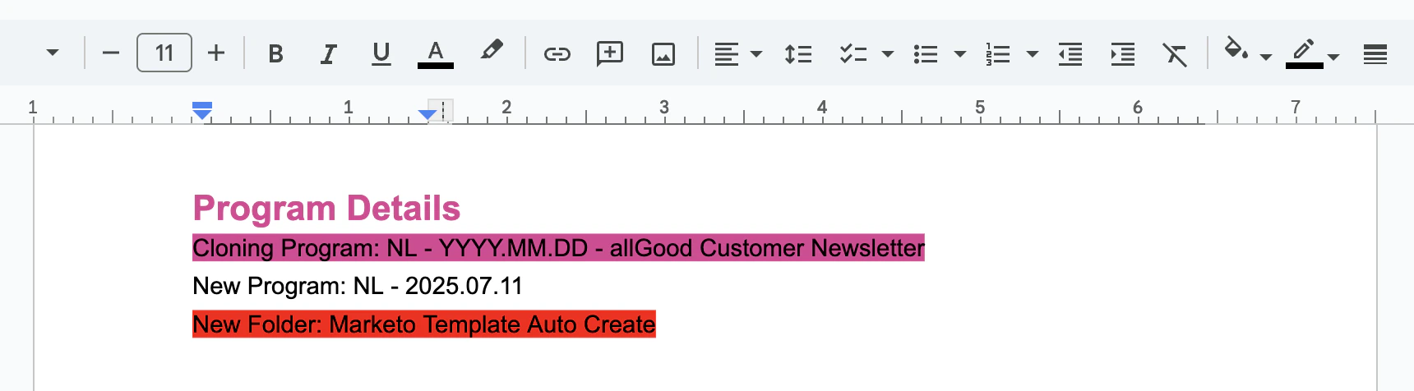Click the New Folder: Marketo Template line
The width and height of the screenshot is (1414, 391).
pyautogui.click(x=424, y=324)
